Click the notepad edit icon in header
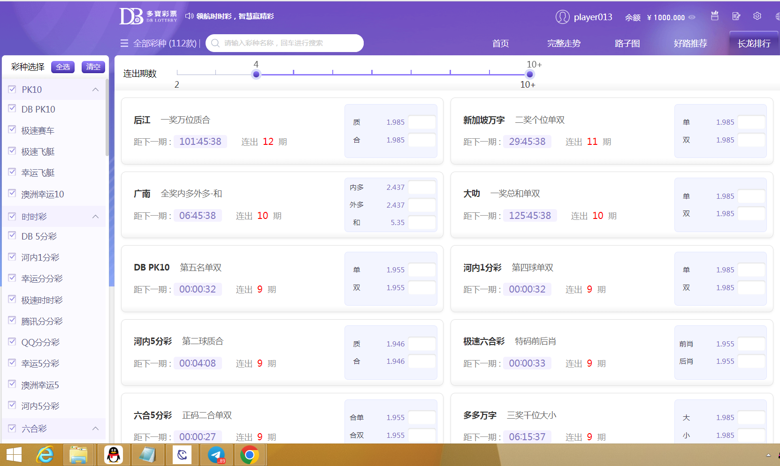This screenshot has width=780, height=466. 736,16
